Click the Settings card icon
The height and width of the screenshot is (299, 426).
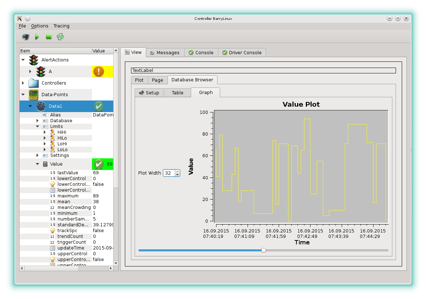tap(45, 155)
